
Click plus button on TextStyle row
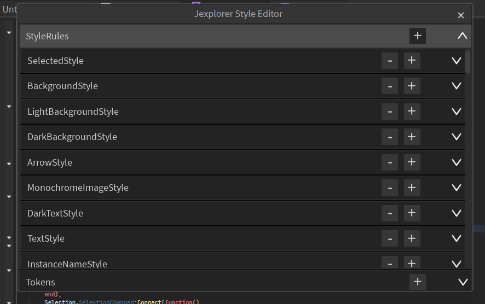(412, 238)
